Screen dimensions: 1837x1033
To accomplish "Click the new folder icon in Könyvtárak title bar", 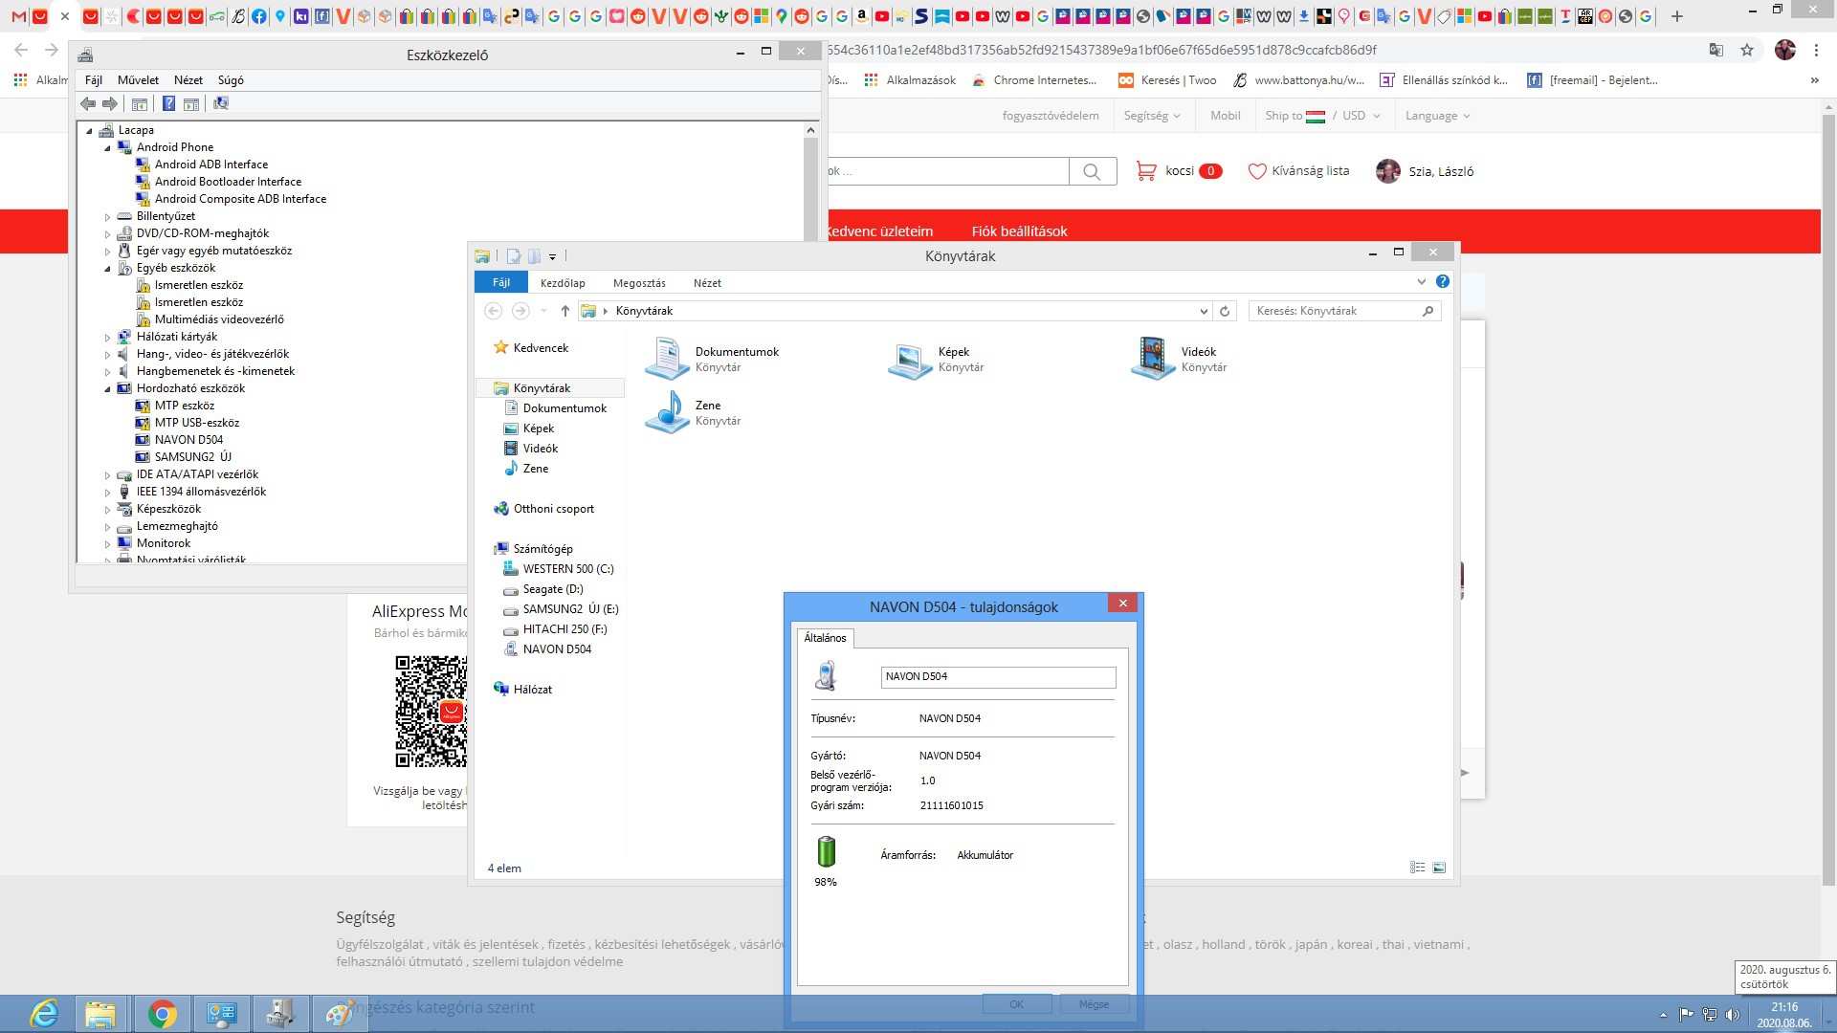I will click(x=535, y=255).
